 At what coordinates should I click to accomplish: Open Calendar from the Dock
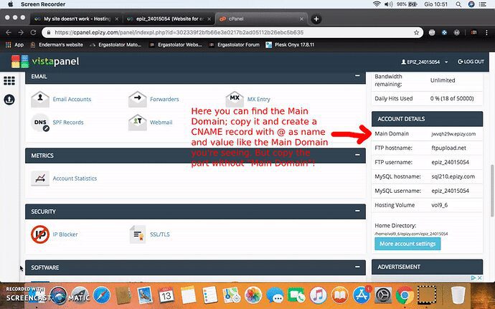pyautogui.click(x=166, y=296)
